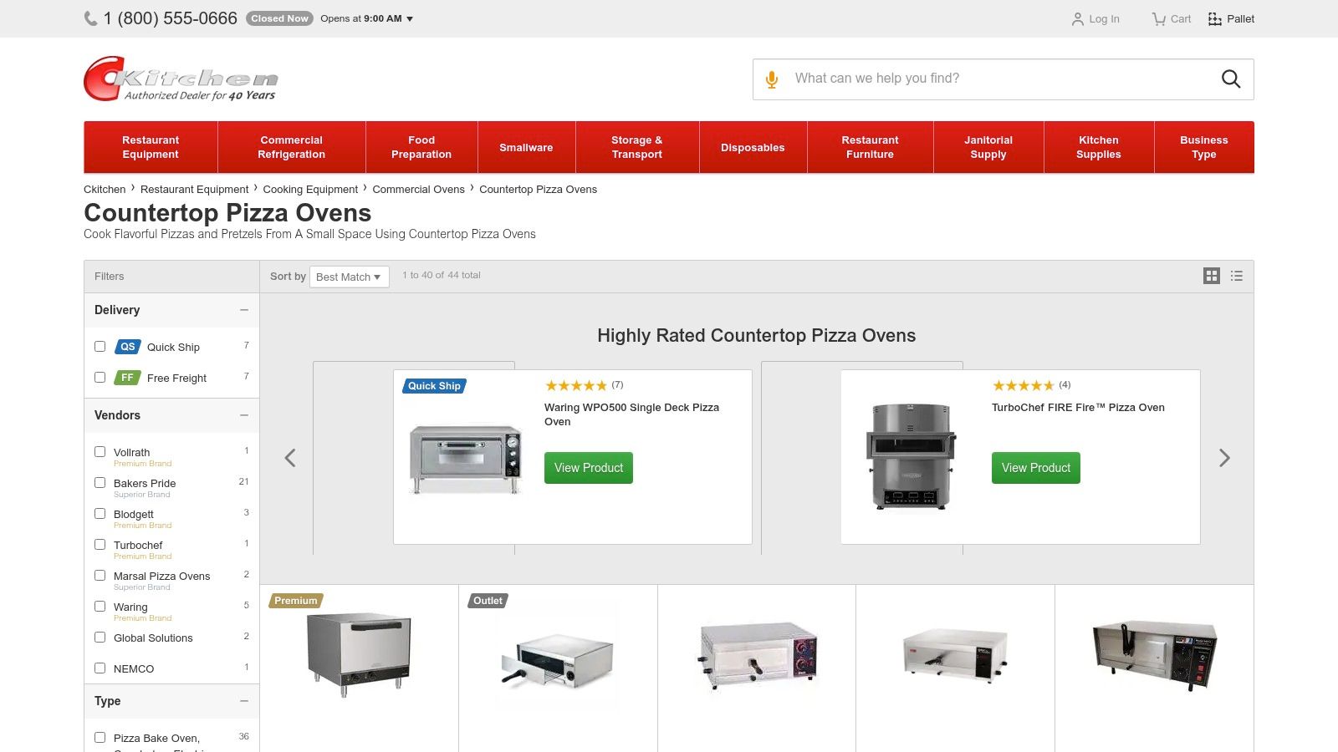Check the Global Solutions checkbox
The image size is (1338, 752).
click(x=100, y=637)
